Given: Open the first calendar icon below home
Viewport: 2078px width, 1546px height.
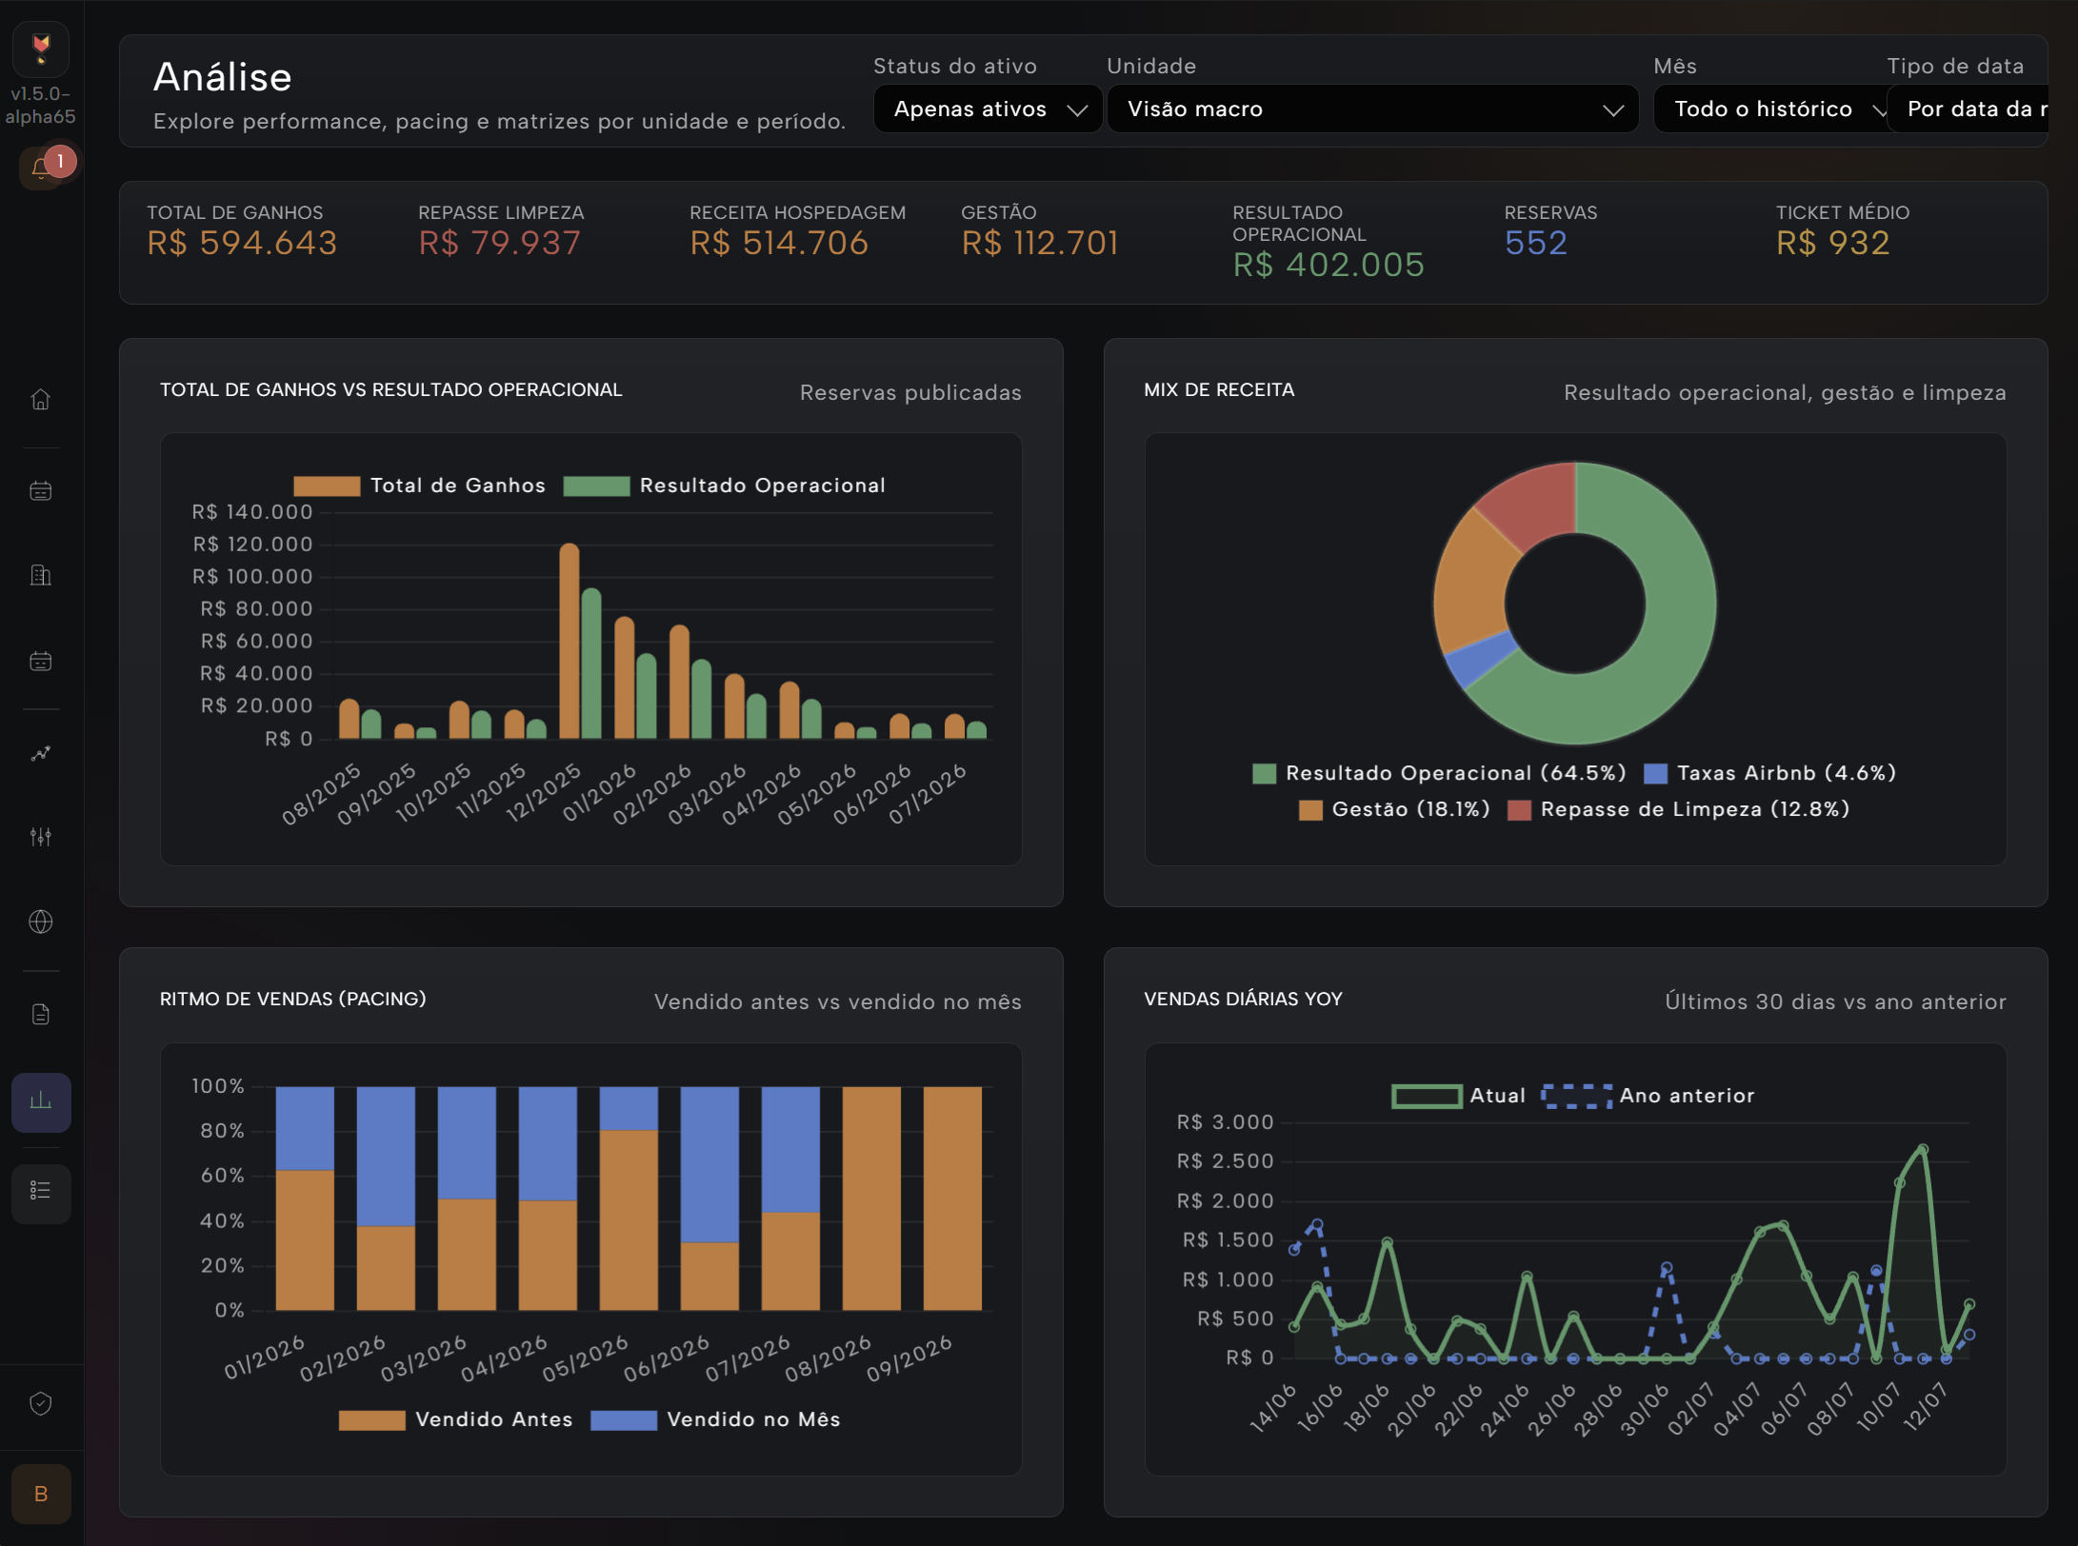Looking at the screenshot, I should pyautogui.click(x=41, y=491).
